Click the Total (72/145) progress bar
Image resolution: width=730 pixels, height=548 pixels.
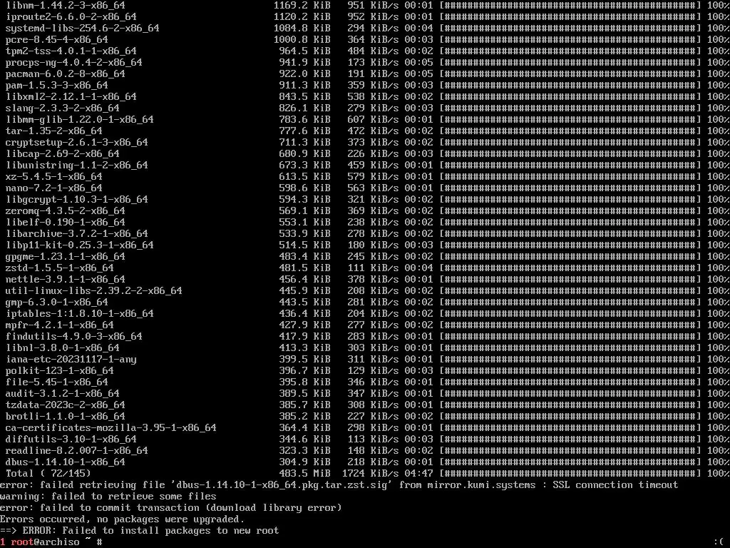(x=570, y=474)
